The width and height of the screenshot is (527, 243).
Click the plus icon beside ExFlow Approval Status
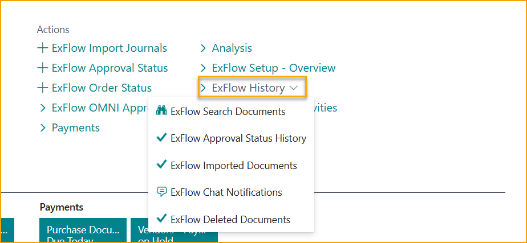(42, 68)
